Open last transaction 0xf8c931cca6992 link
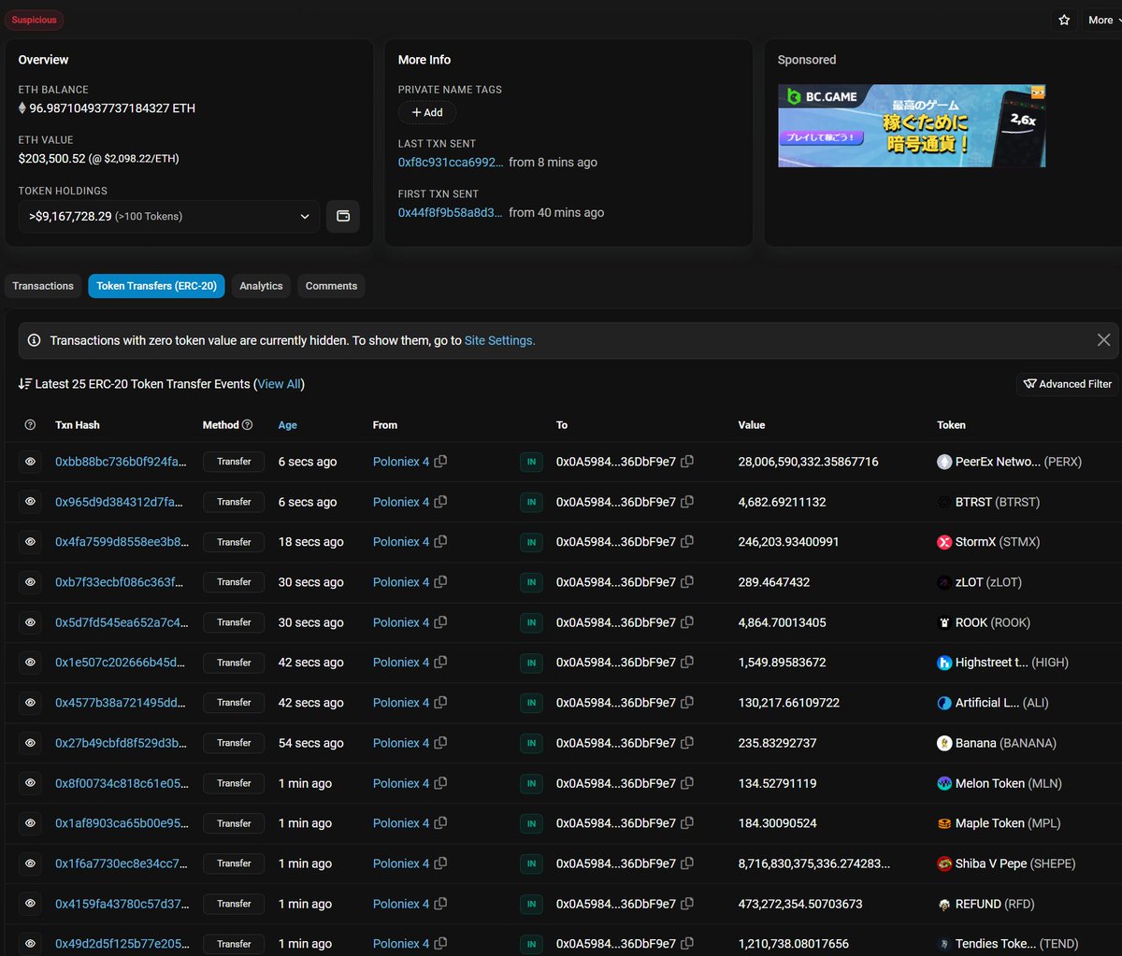The height and width of the screenshot is (956, 1122). tap(451, 163)
